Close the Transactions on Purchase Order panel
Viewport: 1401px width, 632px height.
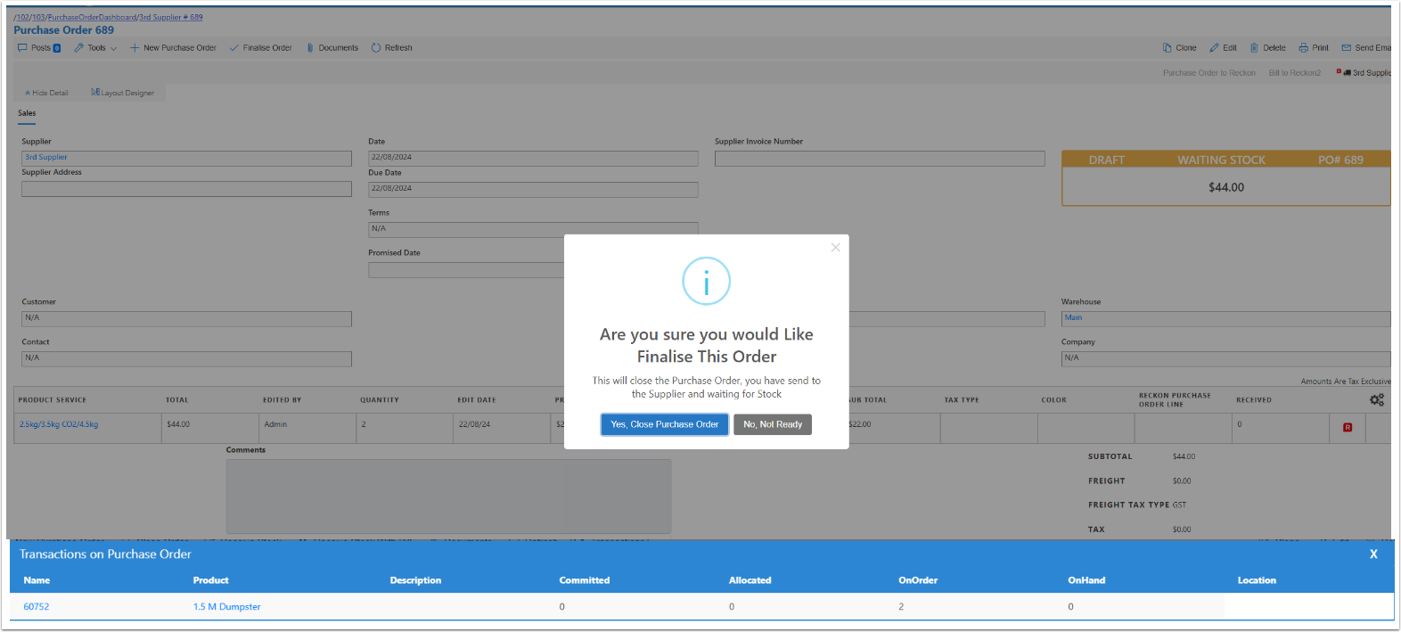point(1373,554)
